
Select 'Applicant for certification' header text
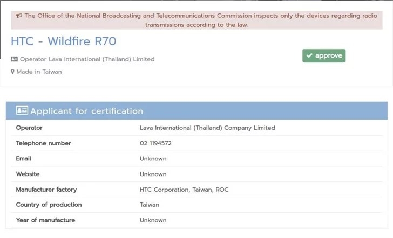87,111
